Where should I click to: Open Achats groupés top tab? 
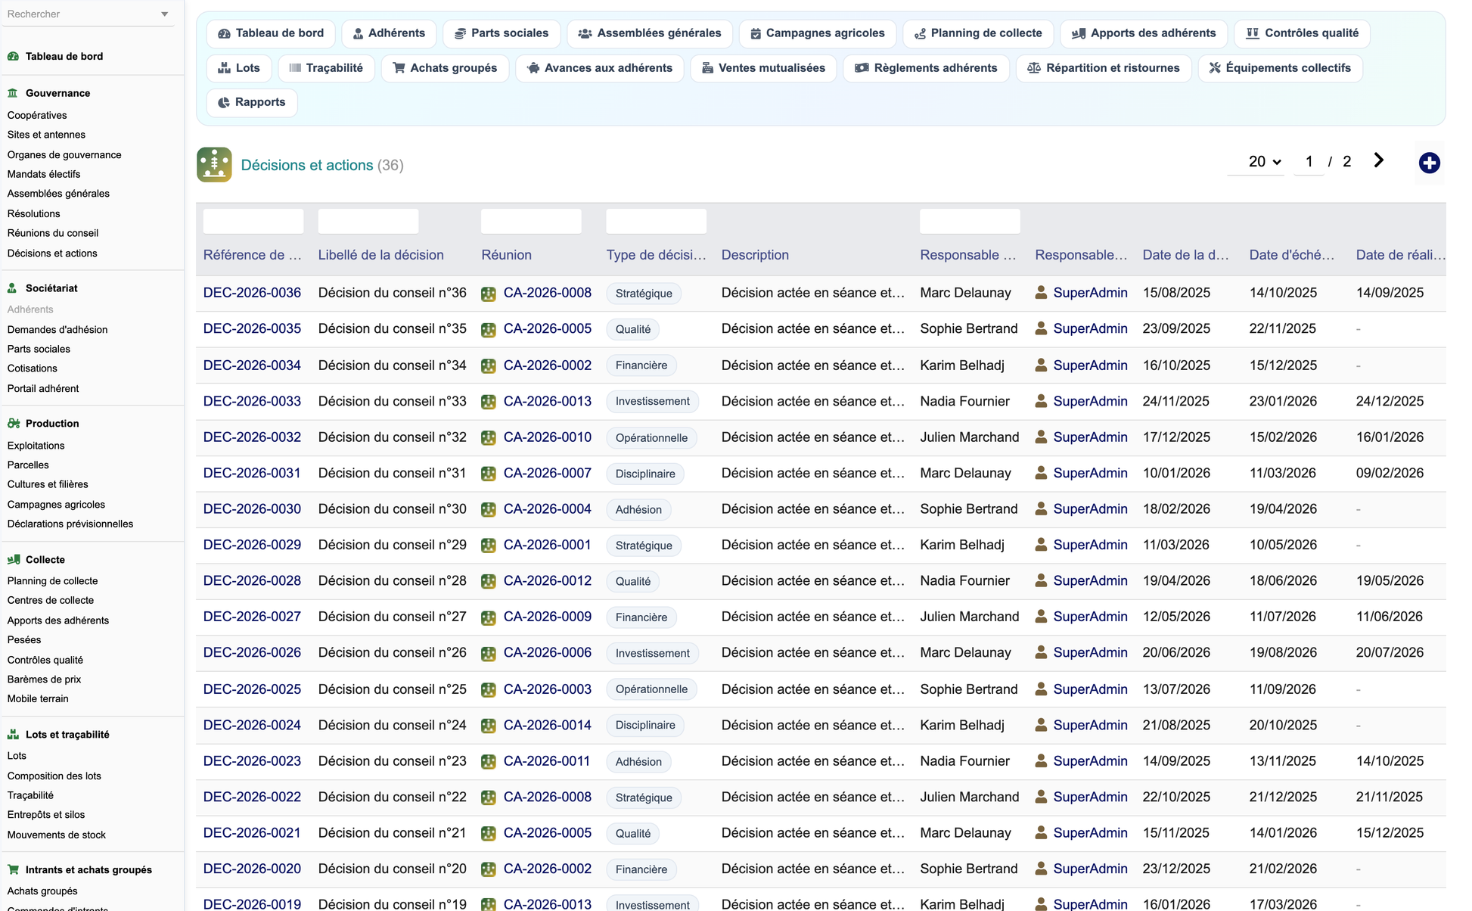point(445,68)
